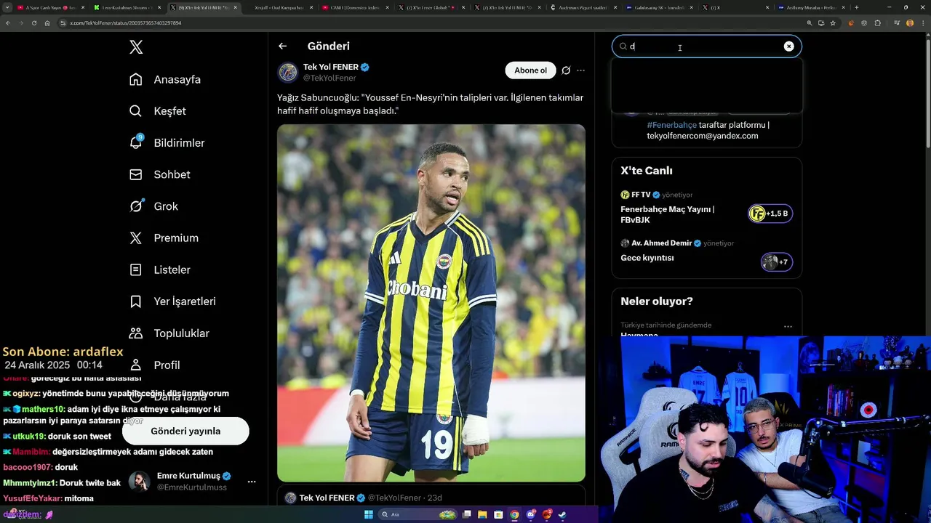Click browser back arrow

[8, 23]
